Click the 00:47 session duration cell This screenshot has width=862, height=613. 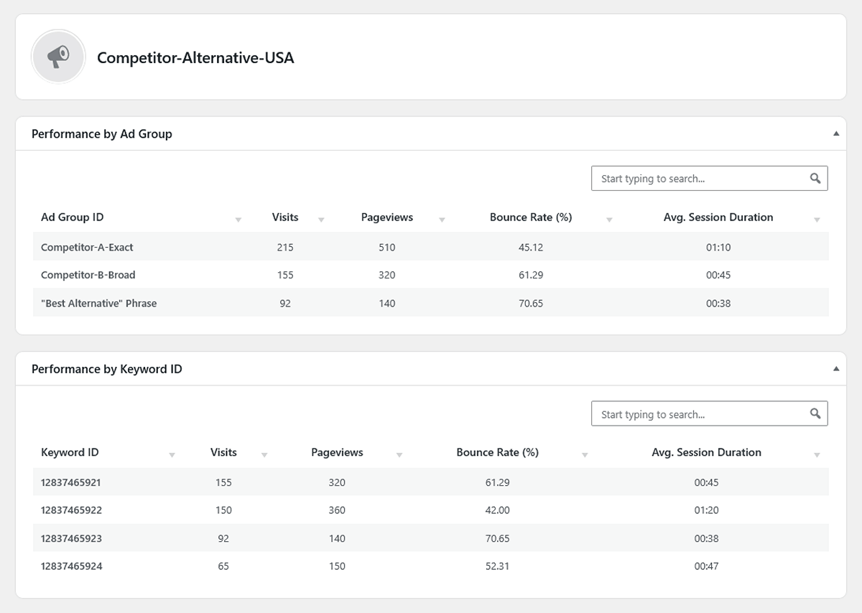click(707, 566)
